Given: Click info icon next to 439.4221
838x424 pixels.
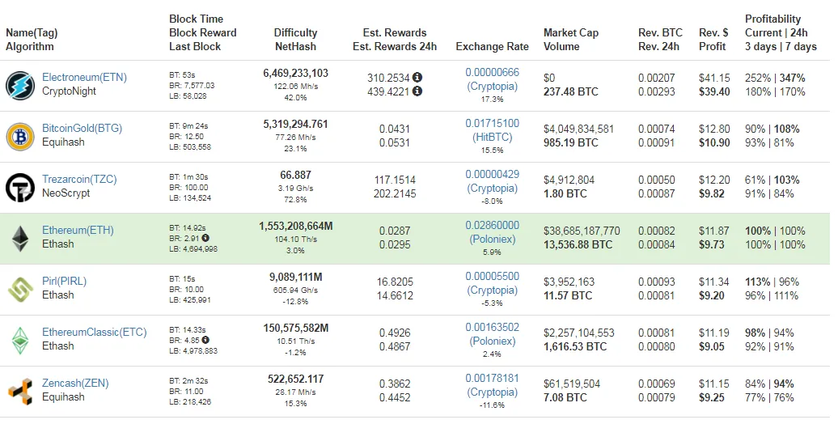Looking at the screenshot, I should click(x=417, y=91).
